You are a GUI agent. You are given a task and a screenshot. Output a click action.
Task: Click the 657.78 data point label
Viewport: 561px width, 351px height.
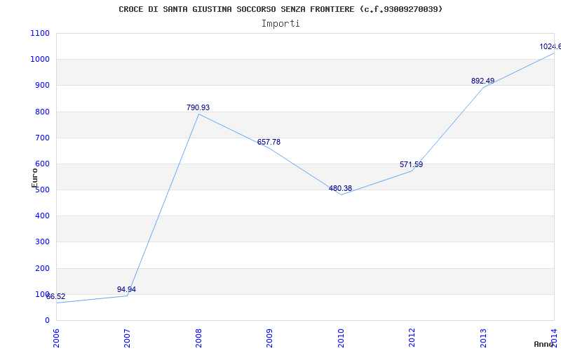pos(269,143)
